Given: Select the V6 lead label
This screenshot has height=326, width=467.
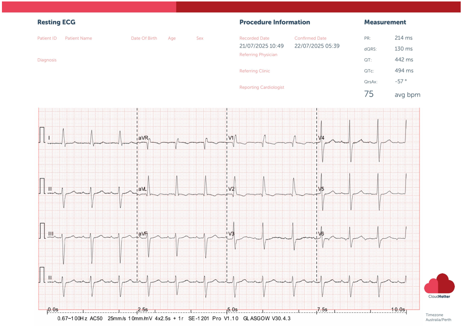Looking at the screenshot, I should [x=321, y=234].
